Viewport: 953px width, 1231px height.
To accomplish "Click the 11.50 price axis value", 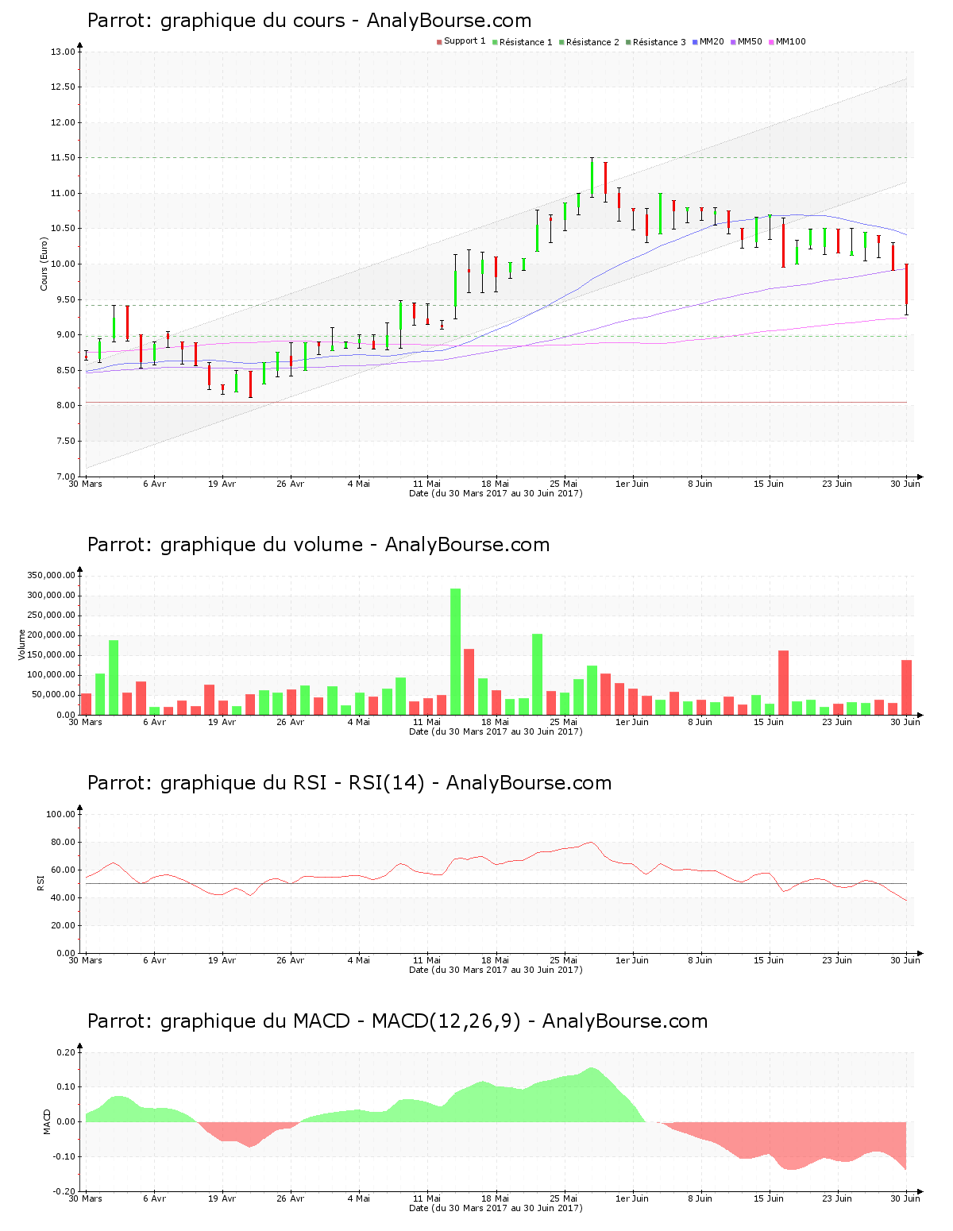I will click(x=63, y=158).
